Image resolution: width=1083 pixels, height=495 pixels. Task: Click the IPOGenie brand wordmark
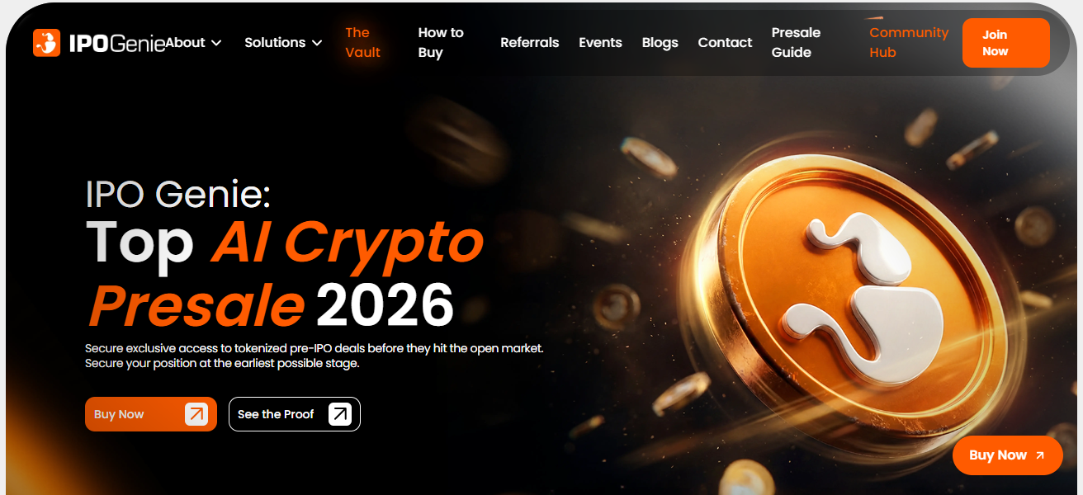[x=117, y=43]
